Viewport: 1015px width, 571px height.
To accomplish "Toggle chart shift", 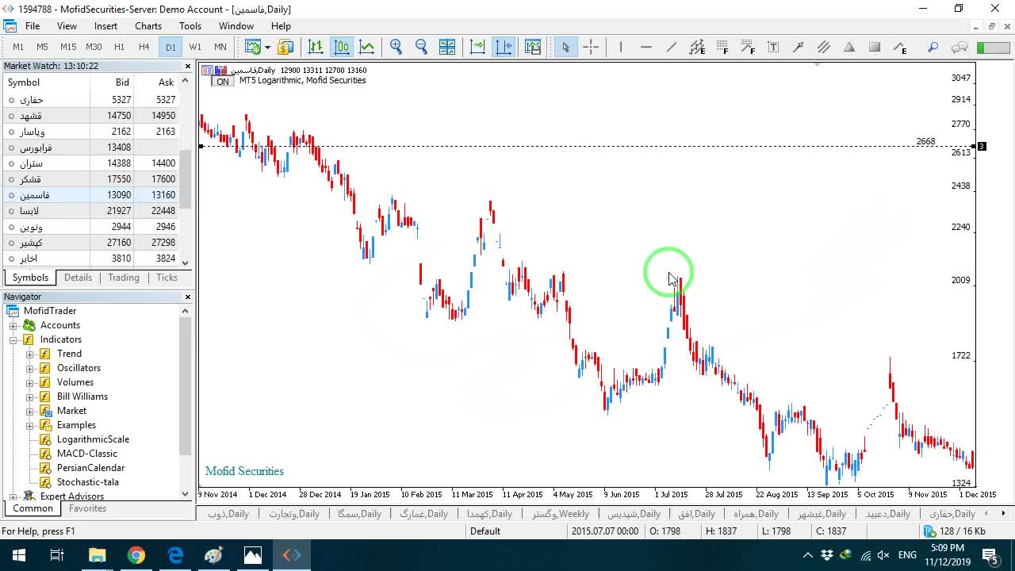I will tap(504, 47).
